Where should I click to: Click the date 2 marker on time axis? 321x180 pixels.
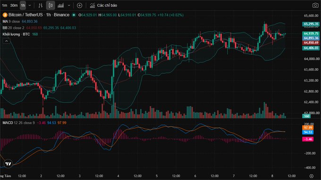click(41, 176)
